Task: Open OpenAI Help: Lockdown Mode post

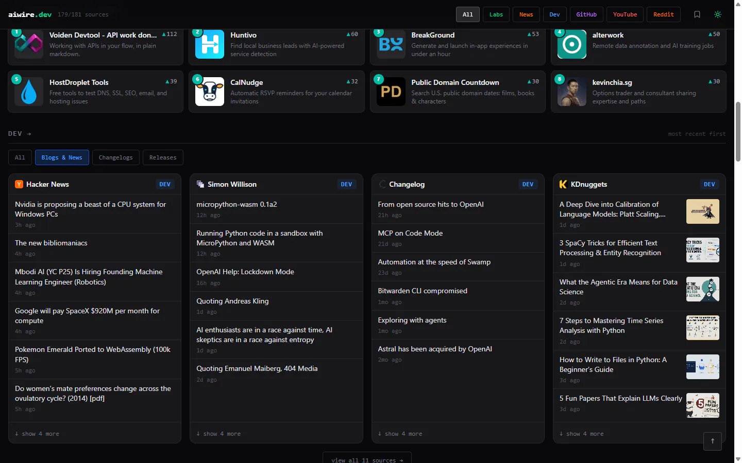Action: [x=245, y=272]
